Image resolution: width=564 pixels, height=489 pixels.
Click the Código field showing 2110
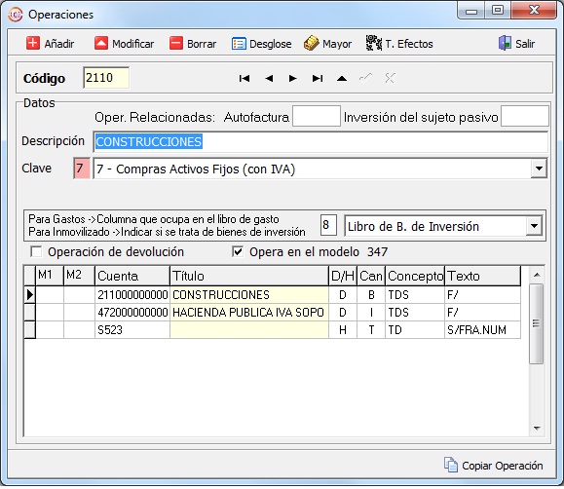pos(106,77)
